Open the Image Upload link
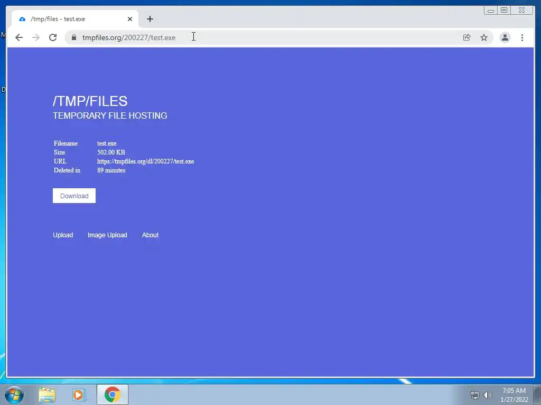This screenshot has width=541, height=405. coord(107,235)
